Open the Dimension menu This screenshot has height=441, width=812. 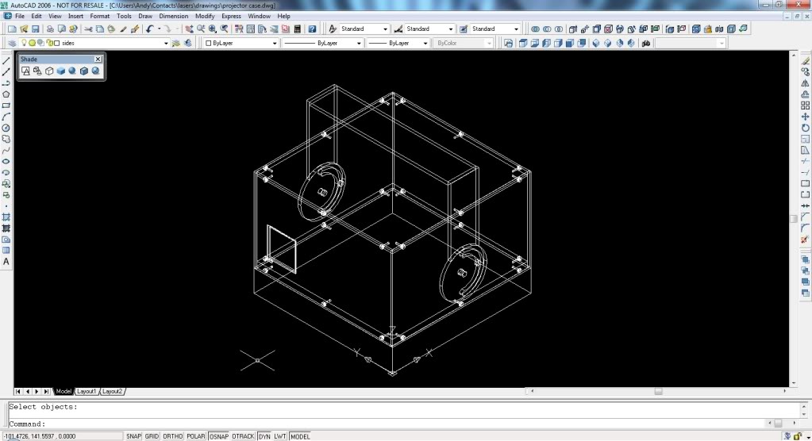click(174, 16)
